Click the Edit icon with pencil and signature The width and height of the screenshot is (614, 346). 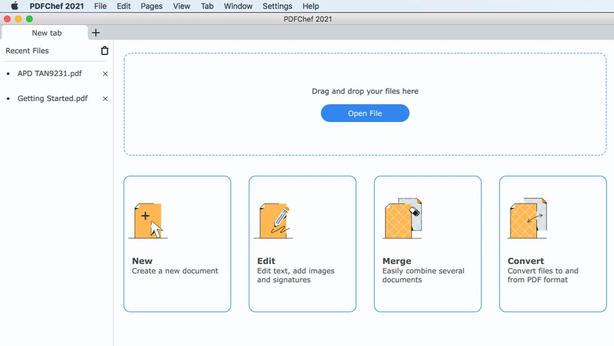click(x=273, y=221)
